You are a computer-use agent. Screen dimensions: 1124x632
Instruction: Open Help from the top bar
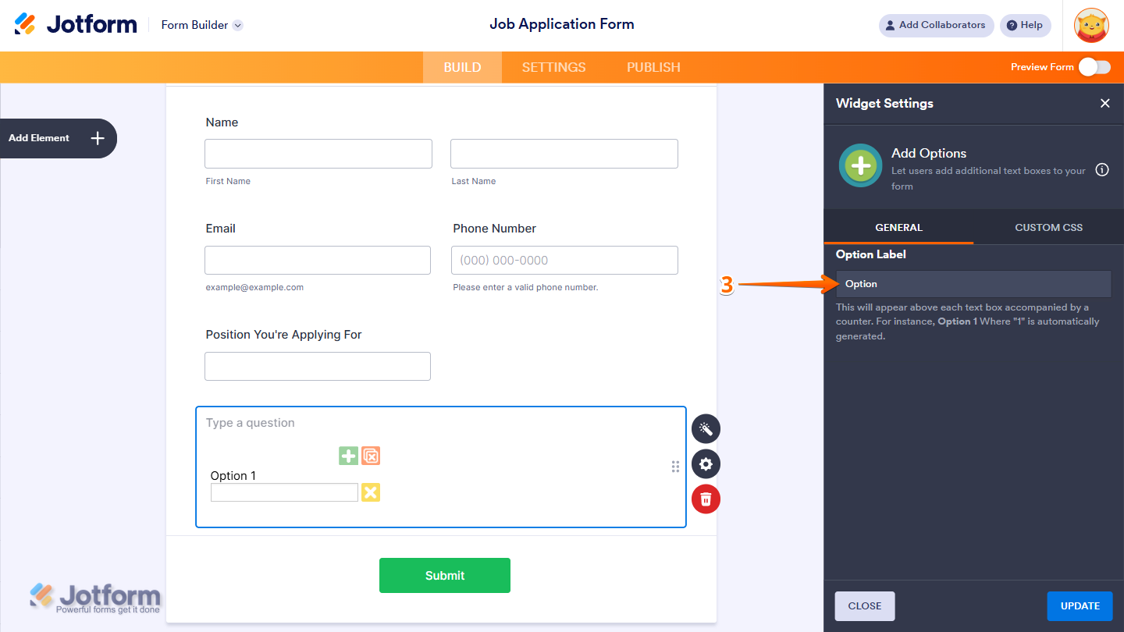1025,25
